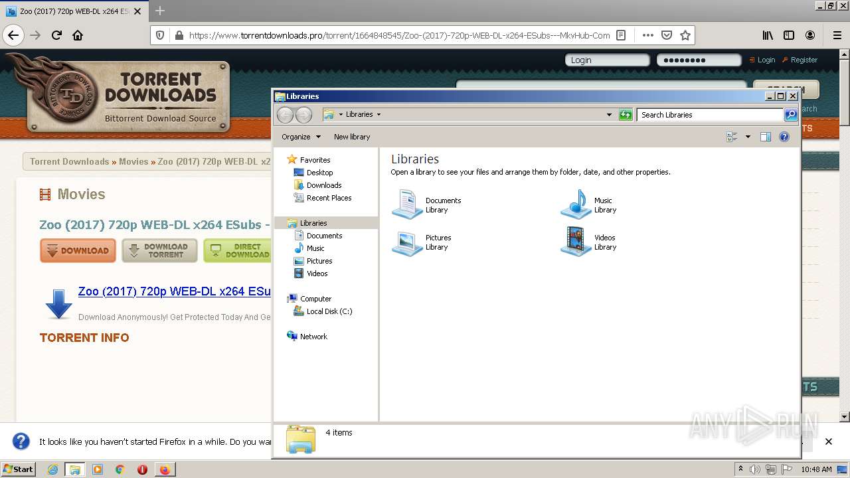Select Downloads under Favorites
Viewport: 850px width, 478px height.
(324, 185)
